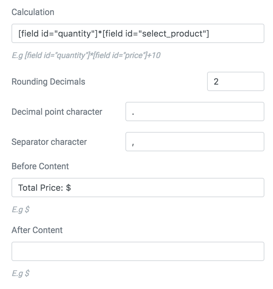273x289 pixels.
Task: Select the Separator character input box
Action: [x=195, y=142]
